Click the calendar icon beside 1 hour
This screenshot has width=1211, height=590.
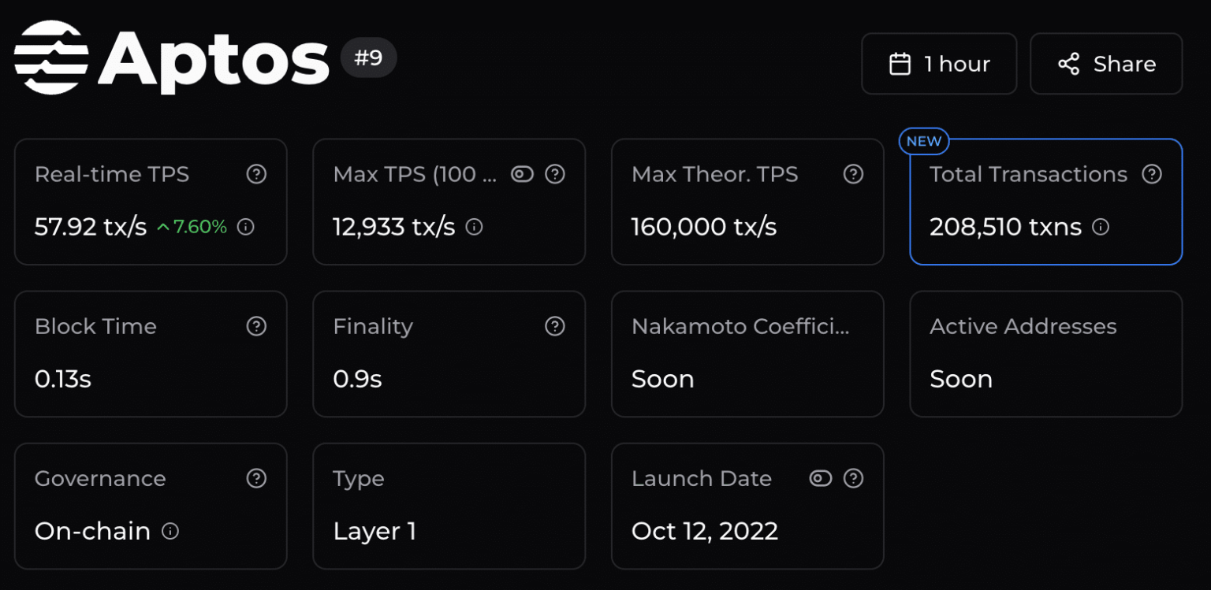(901, 64)
